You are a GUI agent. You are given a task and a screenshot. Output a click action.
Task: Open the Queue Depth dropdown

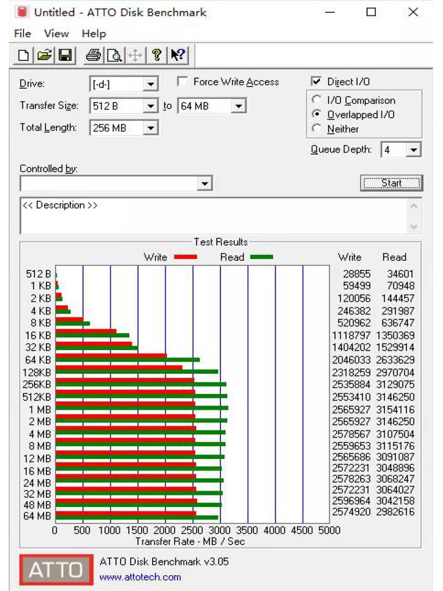pyautogui.click(x=414, y=150)
